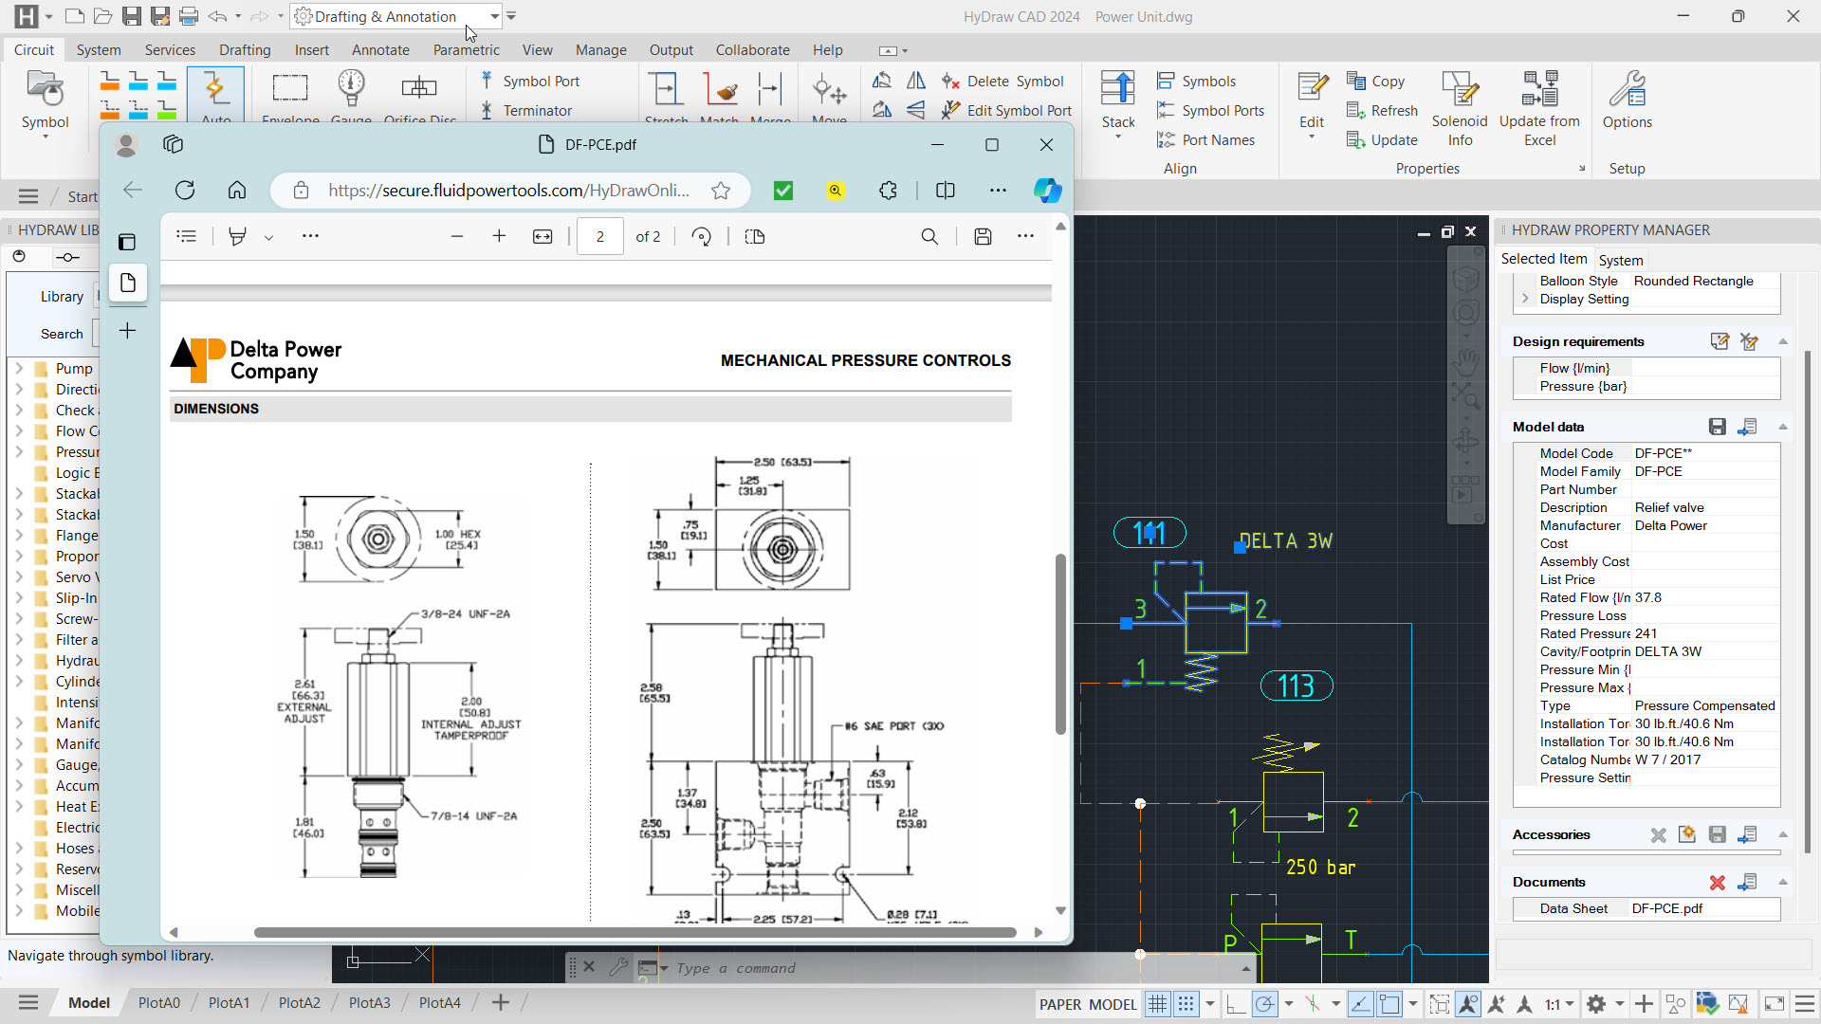The width and height of the screenshot is (1821, 1024).
Task: Click Solenoid Info
Action: click(x=1460, y=109)
